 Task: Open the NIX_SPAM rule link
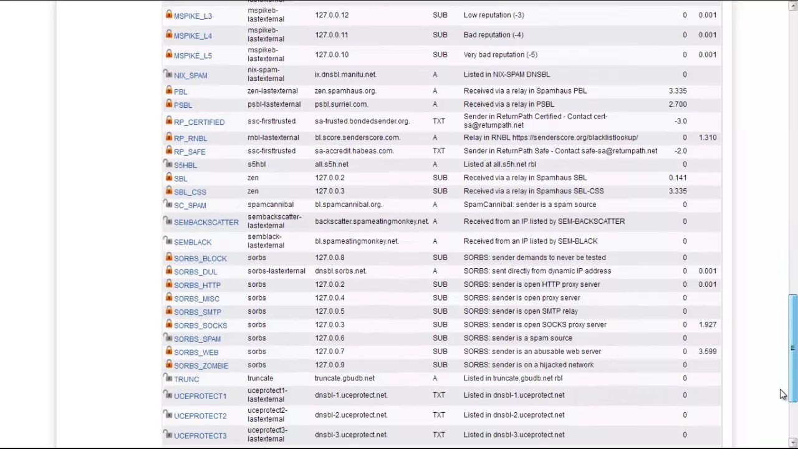tap(190, 75)
